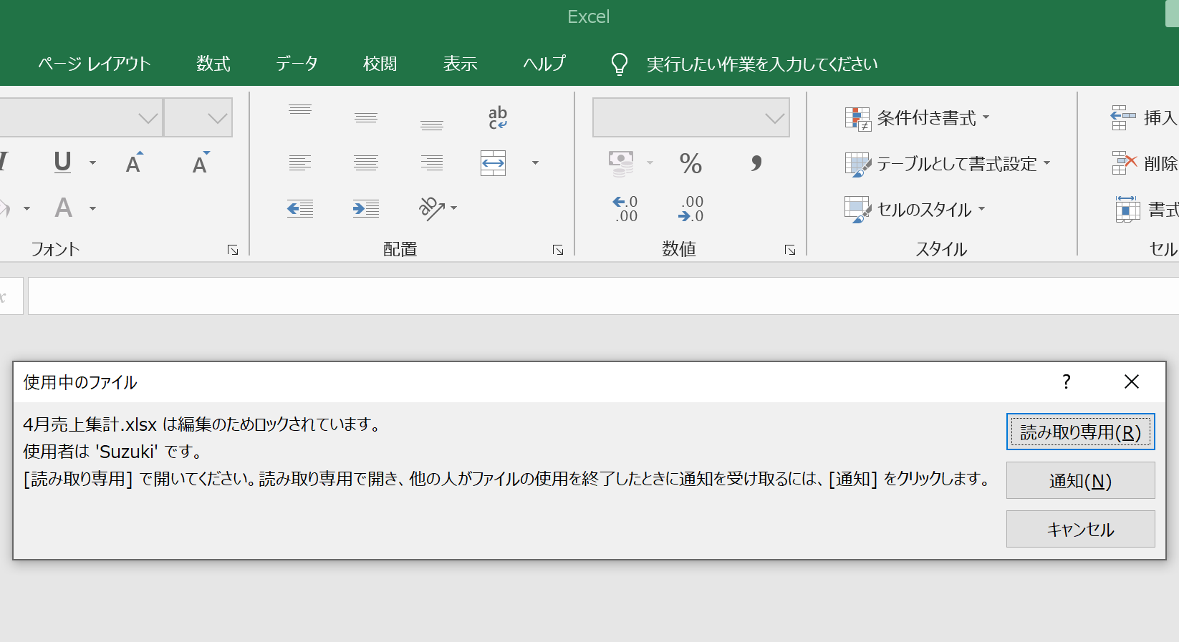Apply percent style
This screenshot has height=642, width=1179.
(691, 163)
